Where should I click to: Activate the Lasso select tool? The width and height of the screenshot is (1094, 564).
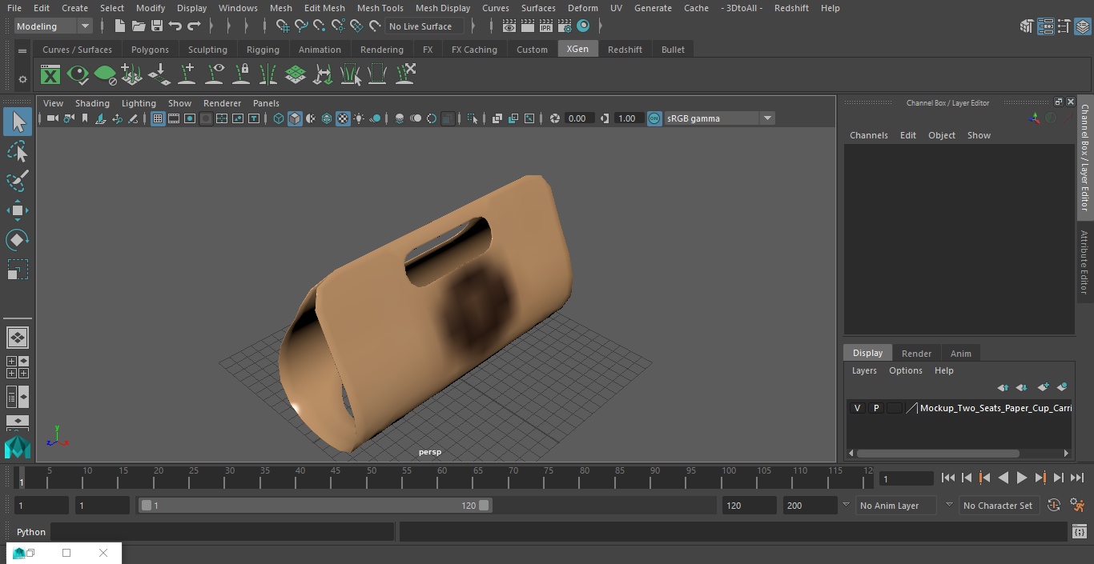18,151
